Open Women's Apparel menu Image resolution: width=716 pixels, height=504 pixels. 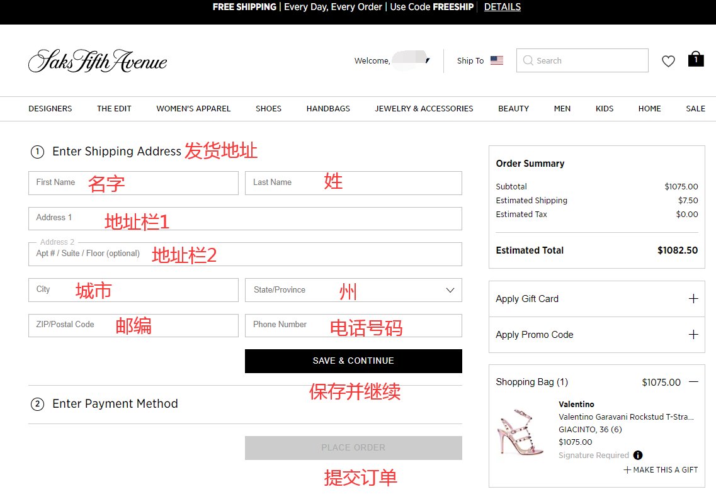point(193,109)
